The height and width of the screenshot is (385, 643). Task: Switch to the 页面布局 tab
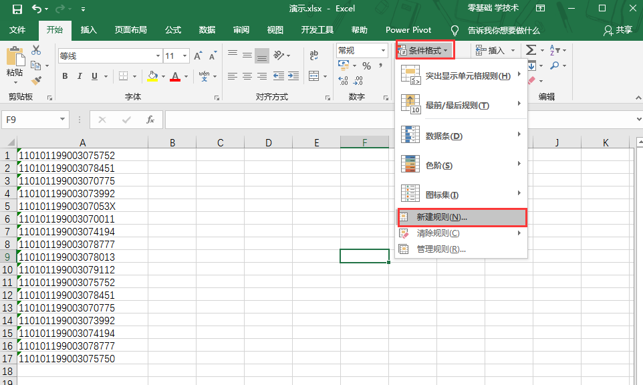coord(130,30)
